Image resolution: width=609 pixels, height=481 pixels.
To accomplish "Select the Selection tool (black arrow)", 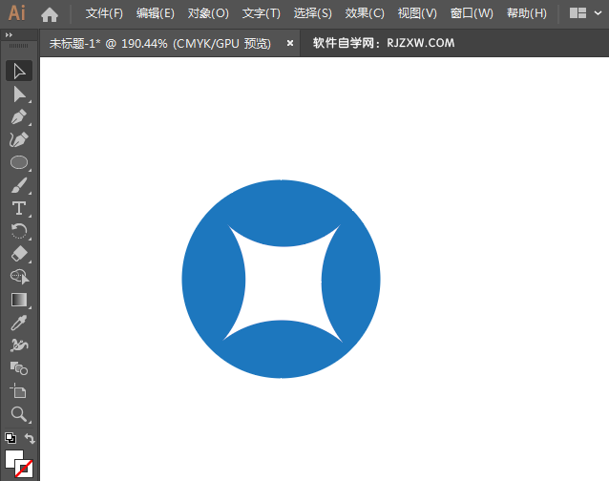I will coord(19,71).
